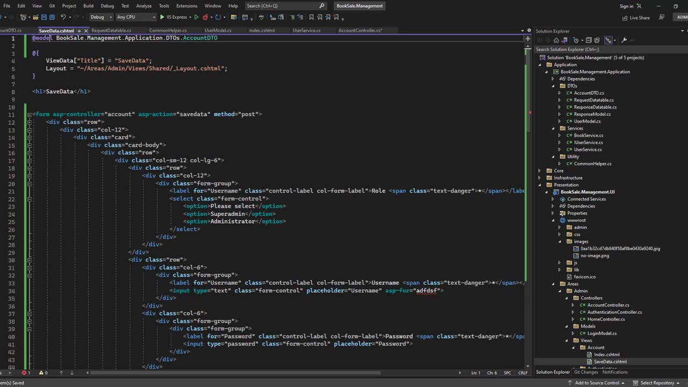Switch to AccountController.cs tab
Screen dimensions: 688x387
360,31
